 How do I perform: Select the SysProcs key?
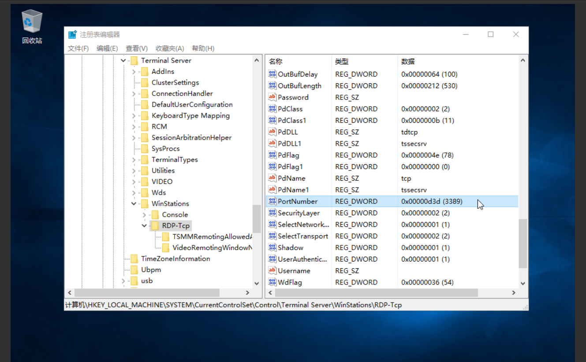tap(165, 148)
